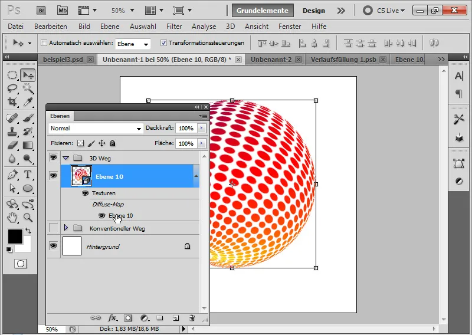Select the 3D Object Rotate tool
This screenshot has height=335, width=472.
point(12,204)
